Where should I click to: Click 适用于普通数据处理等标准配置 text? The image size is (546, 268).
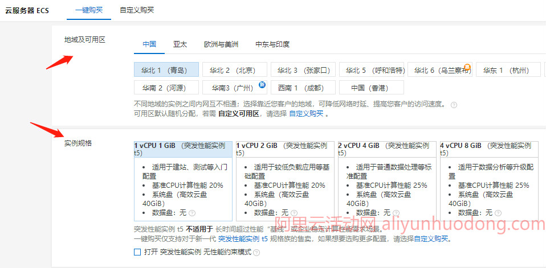coord(389,172)
